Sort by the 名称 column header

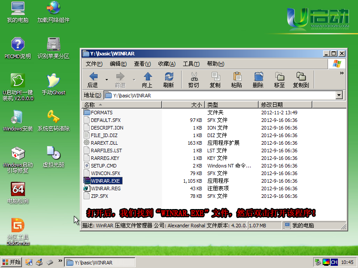tap(122, 105)
